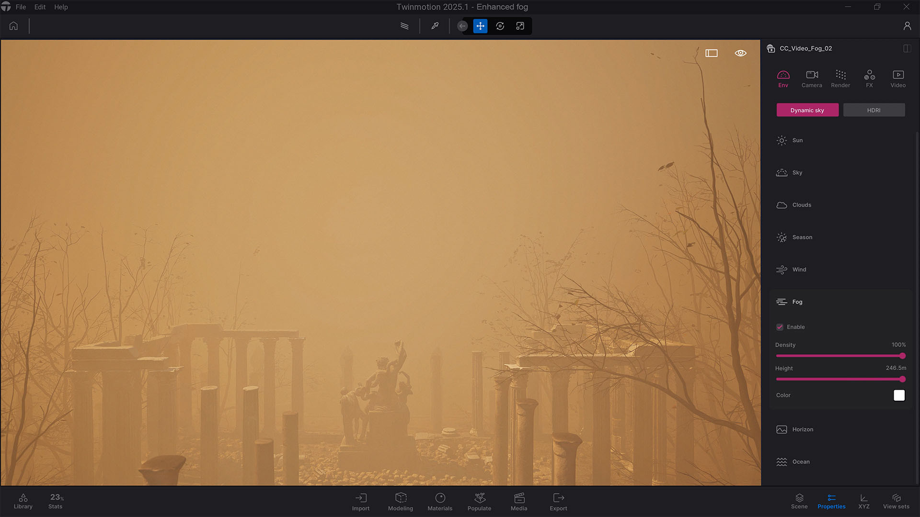Image resolution: width=920 pixels, height=517 pixels.
Task: Activate the Translate move tool
Action: click(x=480, y=26)
